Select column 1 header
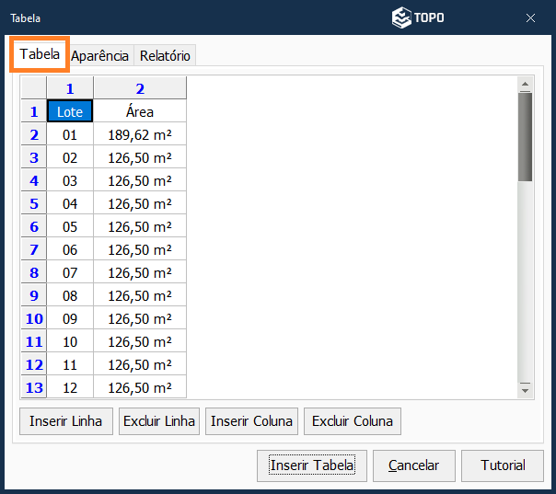556x494 pixels. click(x=70, y=88)
